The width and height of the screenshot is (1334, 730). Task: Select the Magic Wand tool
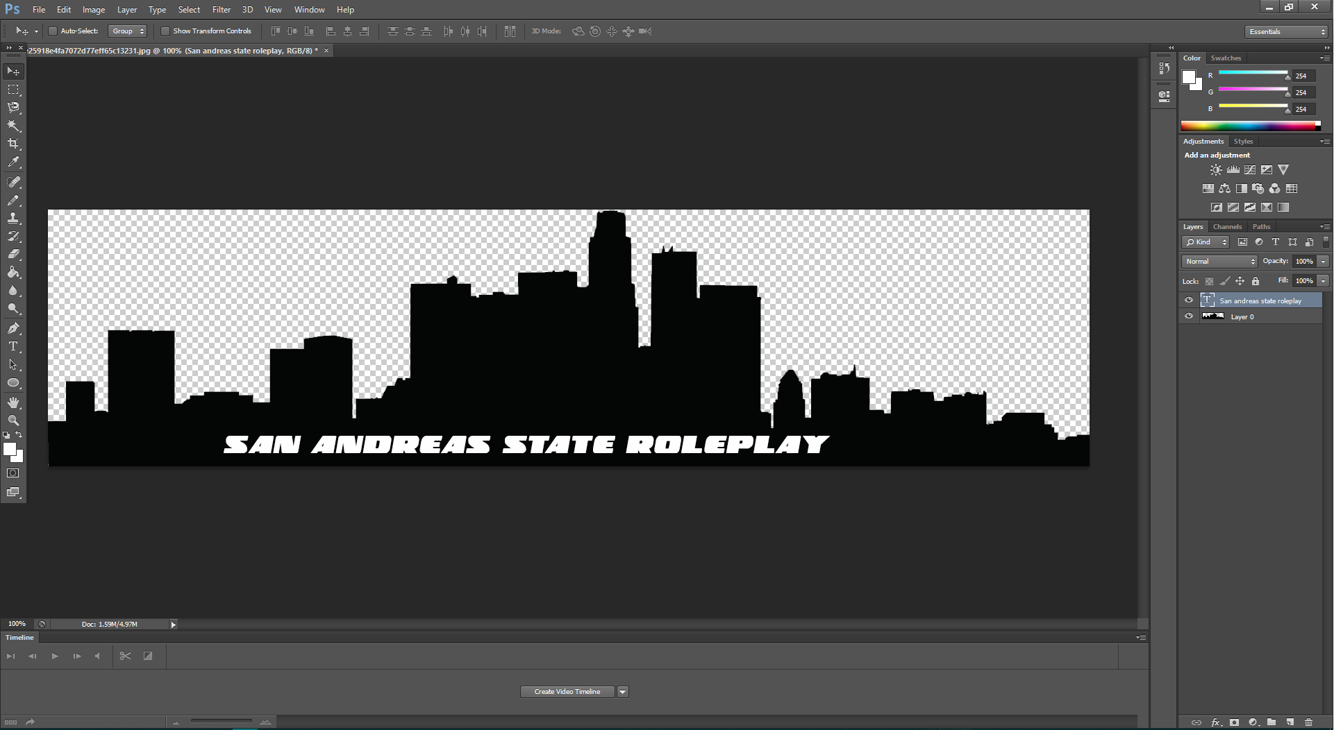tap(13, 126)
